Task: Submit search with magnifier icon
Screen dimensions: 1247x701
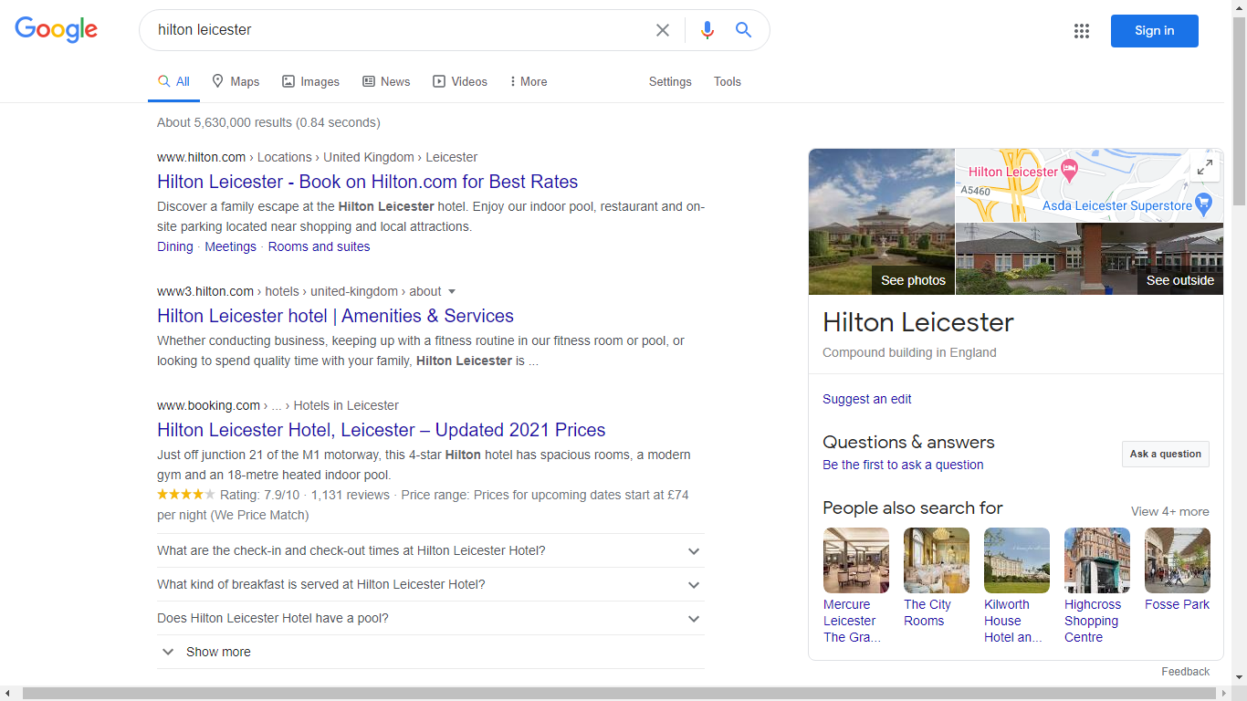Action: coord(744,30)
